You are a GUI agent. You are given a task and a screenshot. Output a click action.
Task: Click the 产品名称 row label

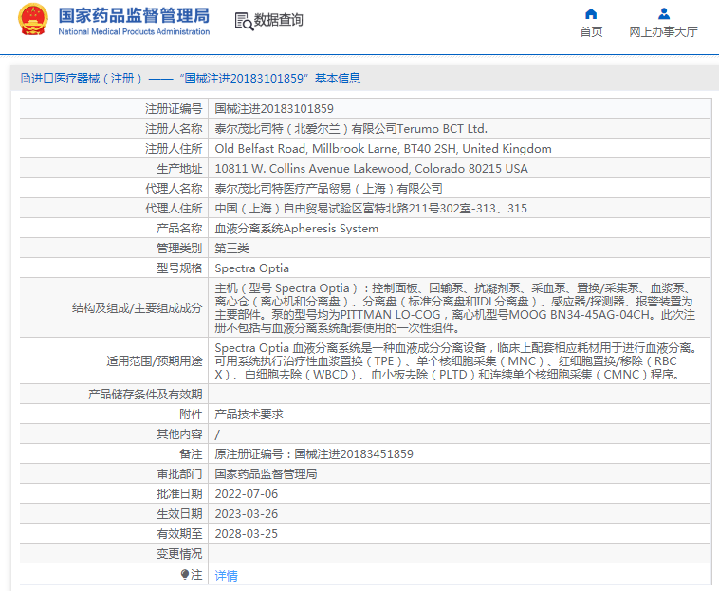(x=179, y=229)
